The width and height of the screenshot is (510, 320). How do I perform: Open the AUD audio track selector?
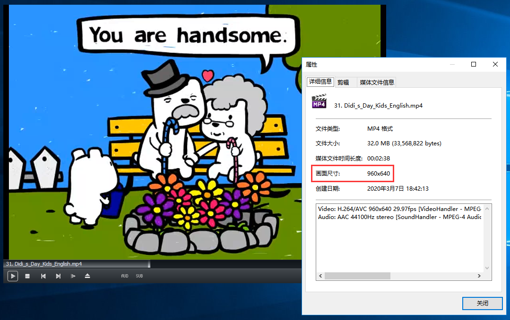pyautogui.click(x=125, y=276)
